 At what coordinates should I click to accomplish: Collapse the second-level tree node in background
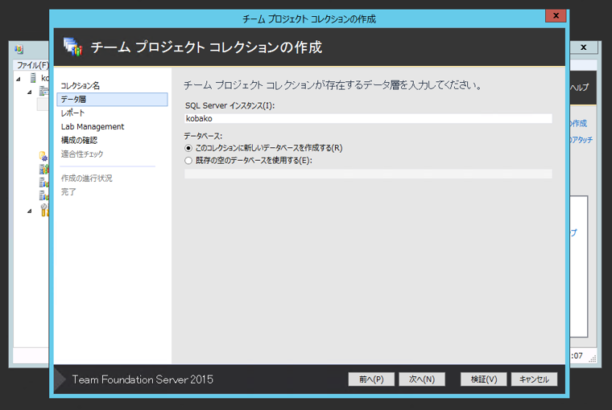(30, 92)
